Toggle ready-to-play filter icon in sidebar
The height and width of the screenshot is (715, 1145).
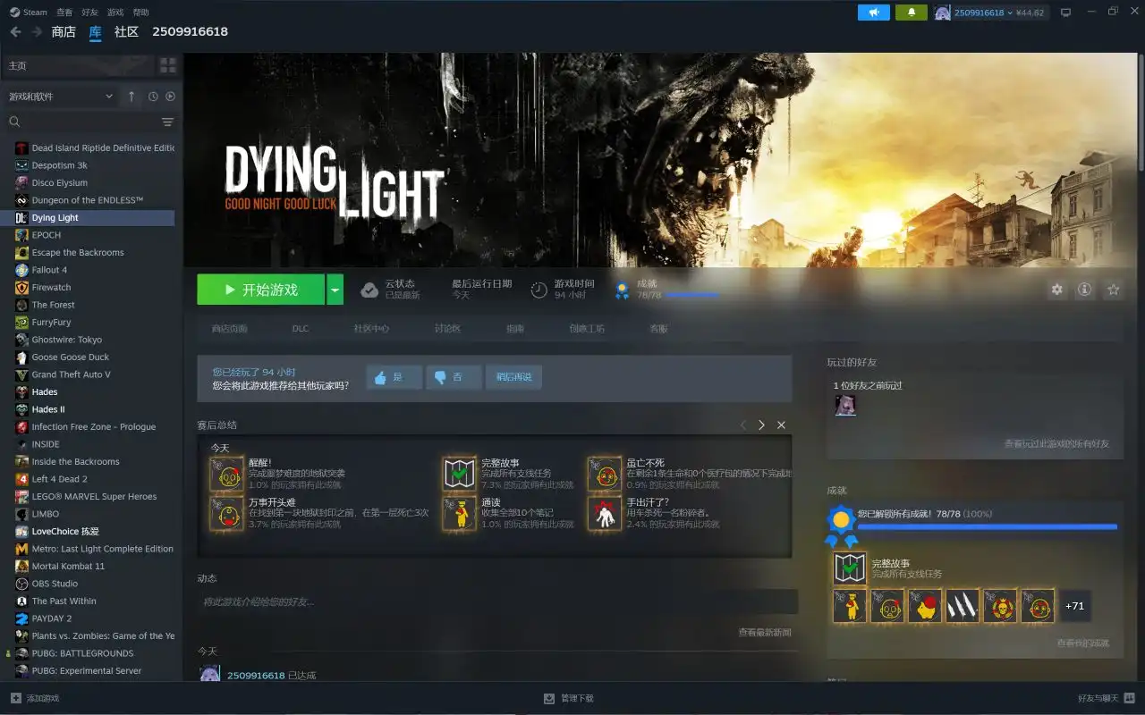pyautogui.click(x=170, y=97)
